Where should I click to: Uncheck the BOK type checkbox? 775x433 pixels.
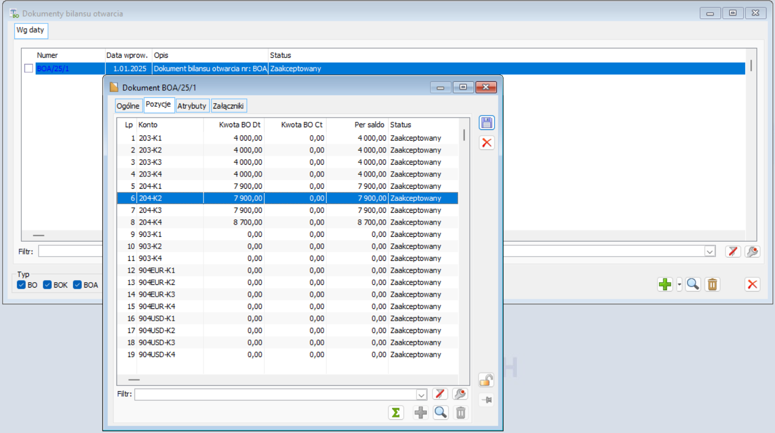[47, 285]
